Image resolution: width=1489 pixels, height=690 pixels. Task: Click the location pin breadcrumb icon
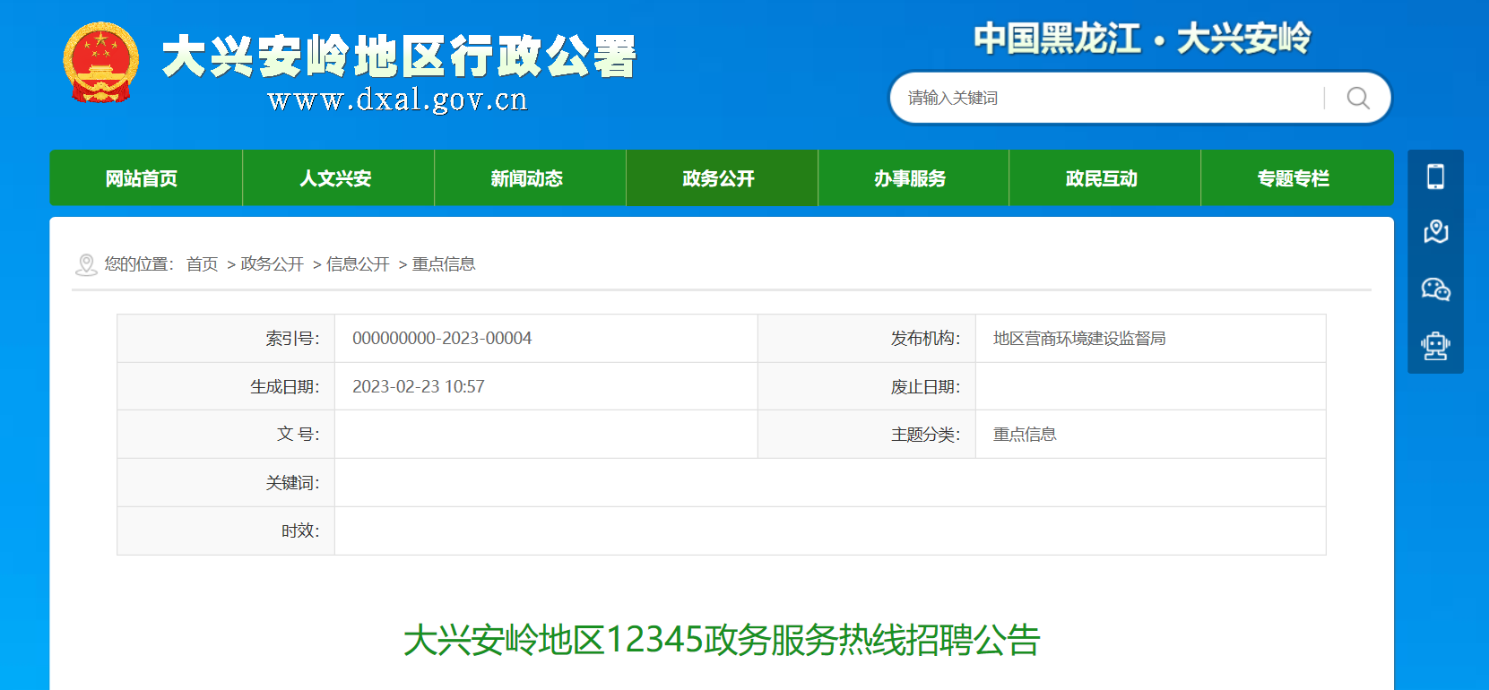point(86,264)
